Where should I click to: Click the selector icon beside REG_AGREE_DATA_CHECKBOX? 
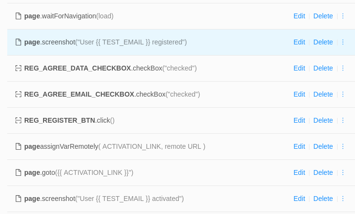(x=18, y=68)
